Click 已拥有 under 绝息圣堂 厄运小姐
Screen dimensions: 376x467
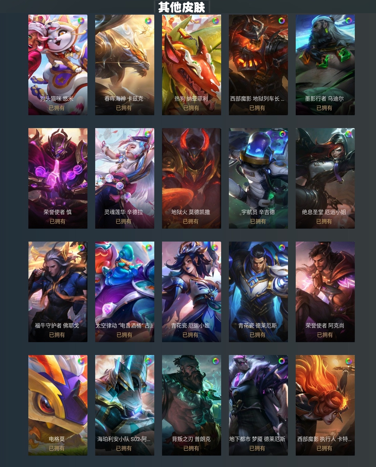click(324, 221)
